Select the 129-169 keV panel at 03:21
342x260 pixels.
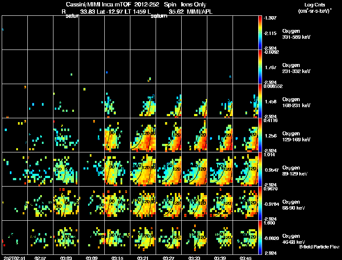pos(143,135)
